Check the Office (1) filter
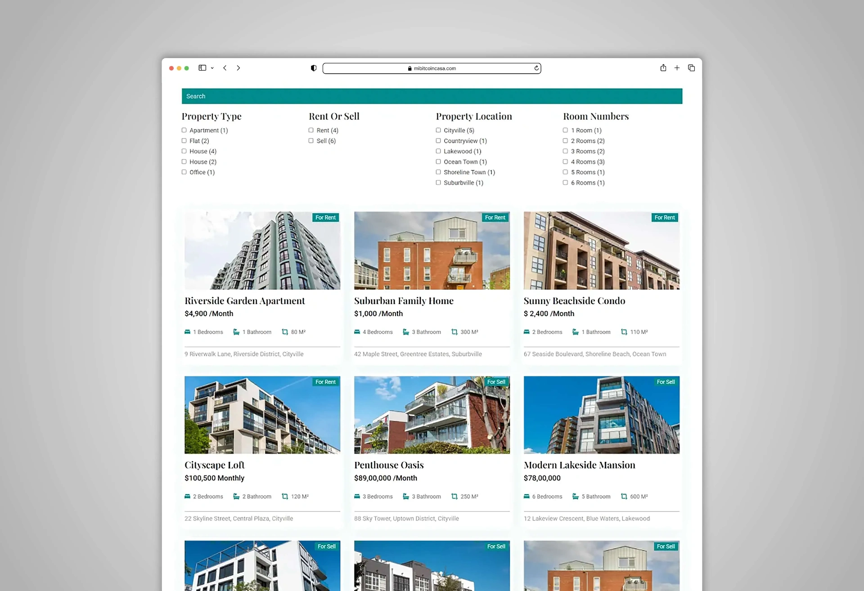Screen dimensions: 864x591 click(184, 172)
